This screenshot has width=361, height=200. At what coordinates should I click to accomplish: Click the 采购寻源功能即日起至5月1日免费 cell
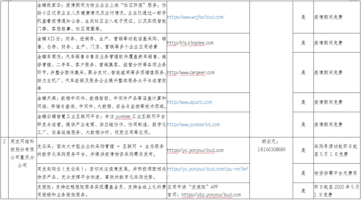coord(337,150)
